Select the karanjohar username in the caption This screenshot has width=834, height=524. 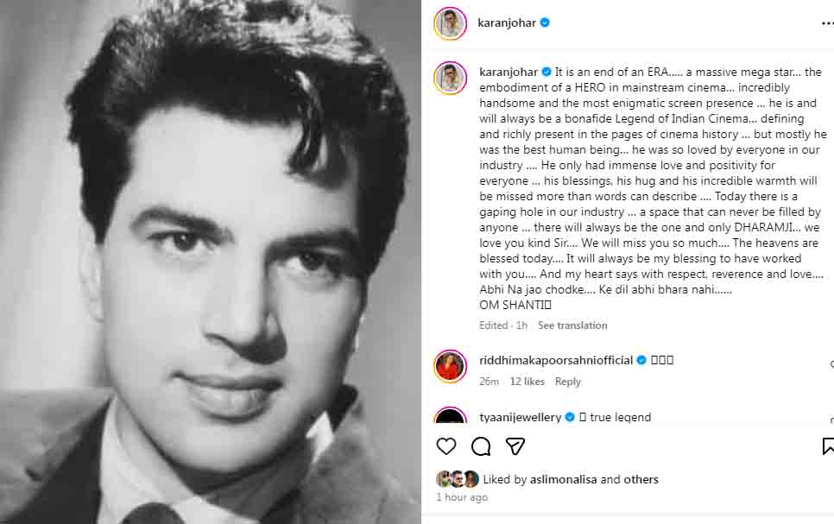[x=509, y=72]
